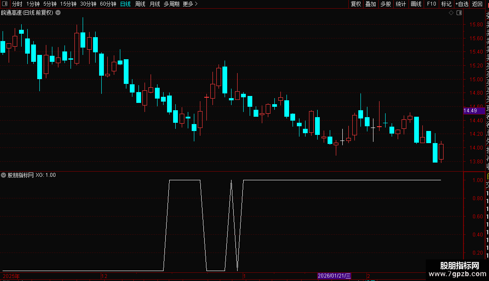This screenshot has width=489, height=281.
Task: Open the 皖通高速 title dropdown arrow
Action: (58, 13)
